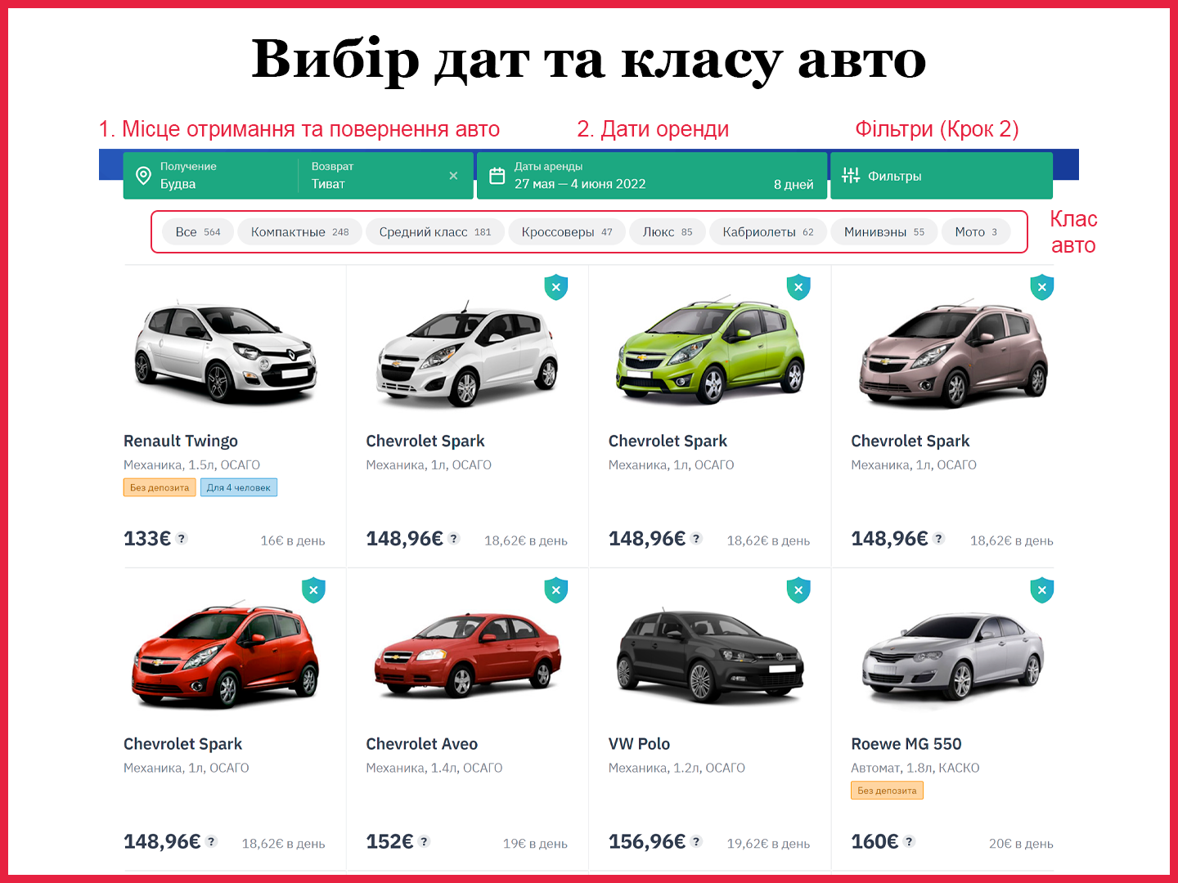
Task: Open the Возврат Тиват location field
Action: pyautogui.click(x=386, y=176)
